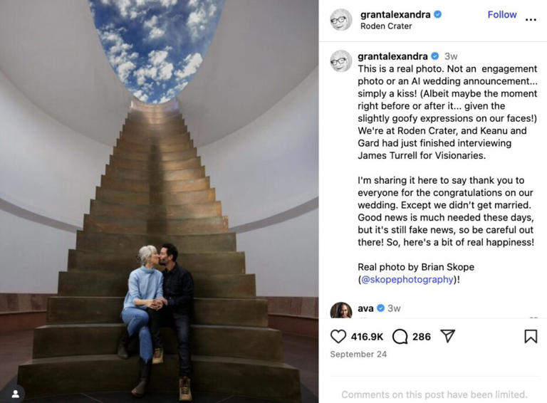The image size is (547, 403).
Task: Open the Roden Crater location link
Action: click(386, 26)
